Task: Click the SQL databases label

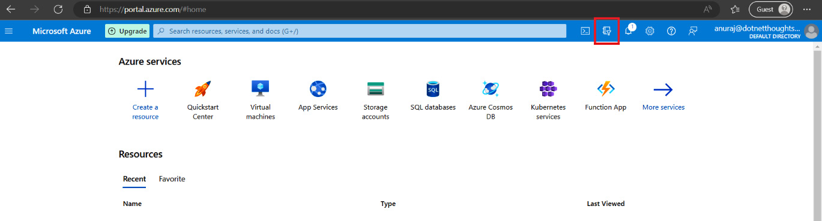Action: tap(433, 107)
